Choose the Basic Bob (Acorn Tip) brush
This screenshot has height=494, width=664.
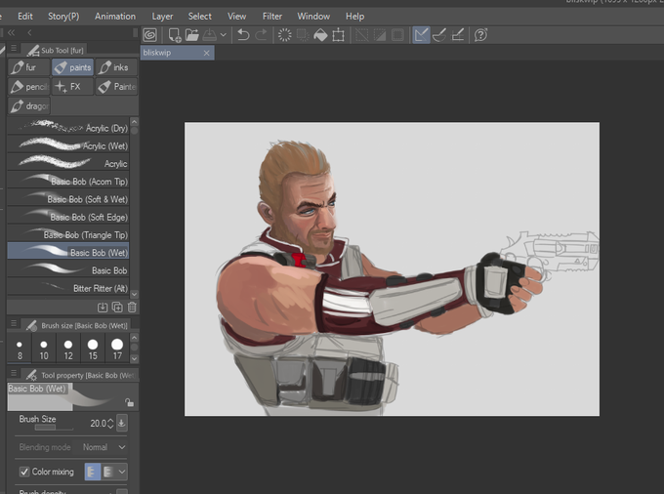(x=68, y=181)
